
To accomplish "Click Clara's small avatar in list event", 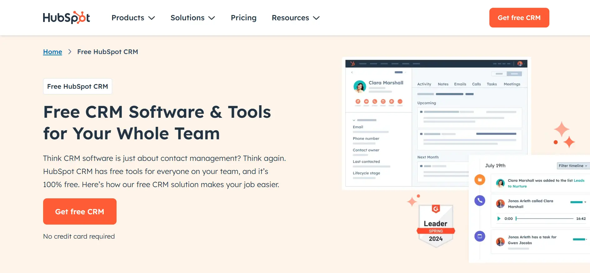I will pos(500,183).
